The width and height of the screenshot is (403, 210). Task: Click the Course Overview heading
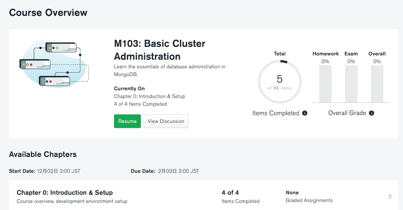click(48, 12)
